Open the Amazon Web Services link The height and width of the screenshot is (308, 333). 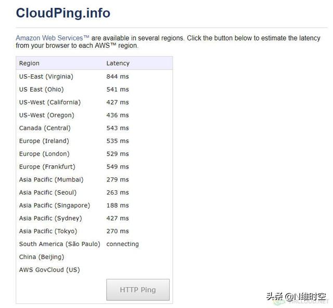tap(53, 38)
